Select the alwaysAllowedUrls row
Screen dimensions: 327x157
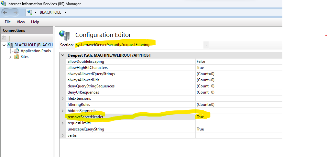pyautogui.click(x=174, y=80)
